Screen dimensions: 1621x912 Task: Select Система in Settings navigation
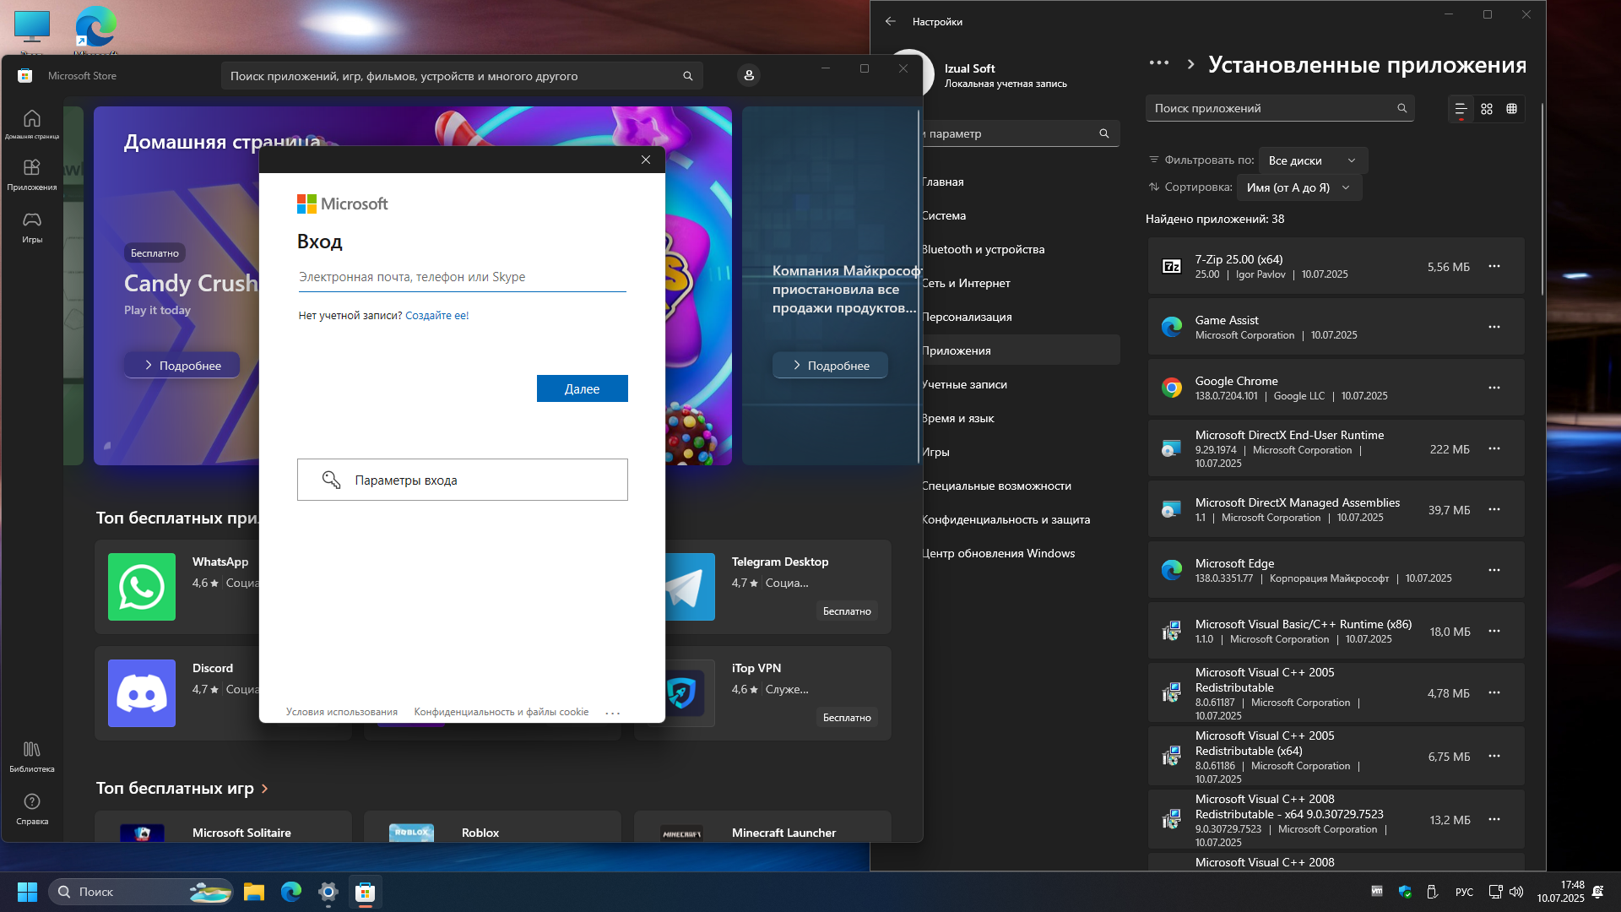[1020, 215]
